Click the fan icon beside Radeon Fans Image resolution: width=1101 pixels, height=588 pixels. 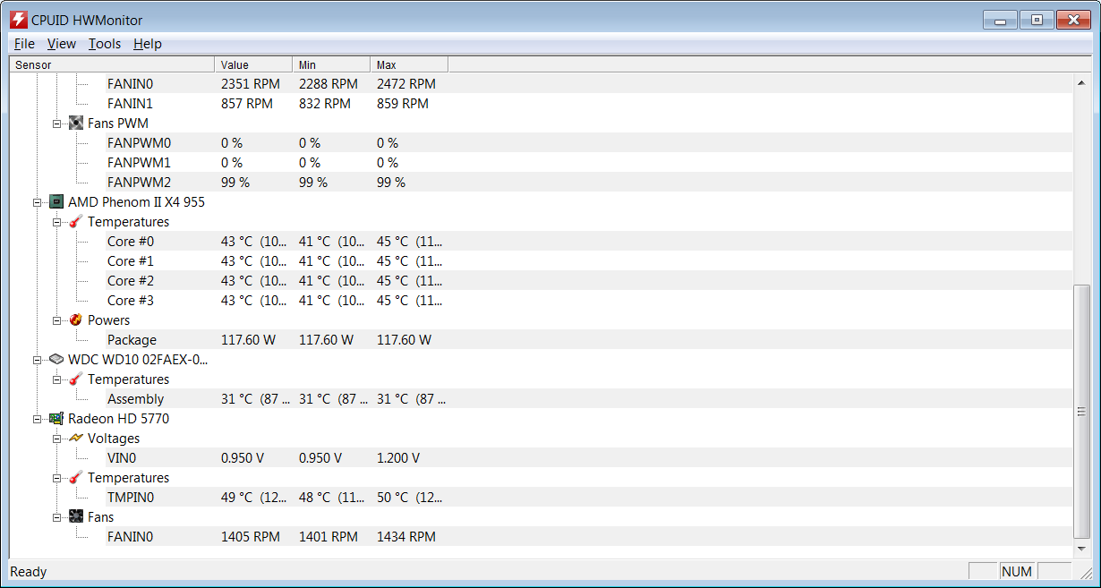[x=76, y=517]
